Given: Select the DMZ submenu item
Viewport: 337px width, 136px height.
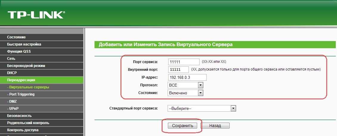Looking at the screenshot, I should tap(13, 101).
